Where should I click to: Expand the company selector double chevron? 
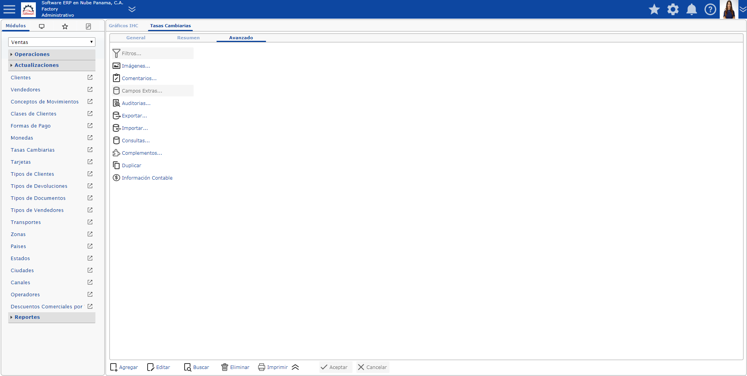pos(132,9)
